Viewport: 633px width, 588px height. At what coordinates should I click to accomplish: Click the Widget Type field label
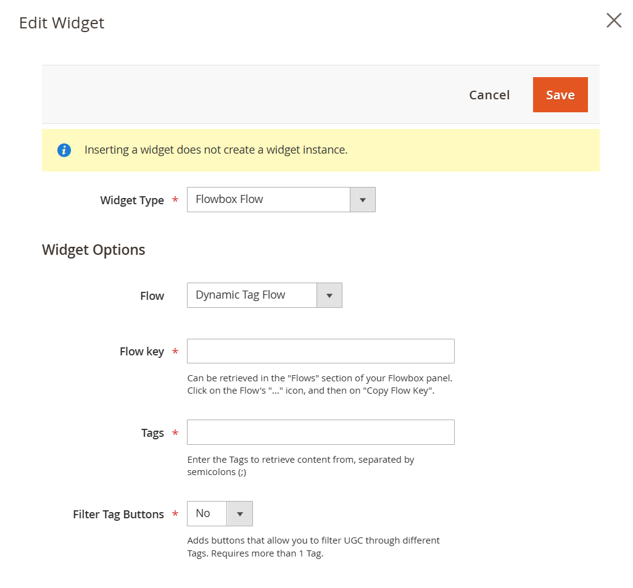[x=132, y=201]
